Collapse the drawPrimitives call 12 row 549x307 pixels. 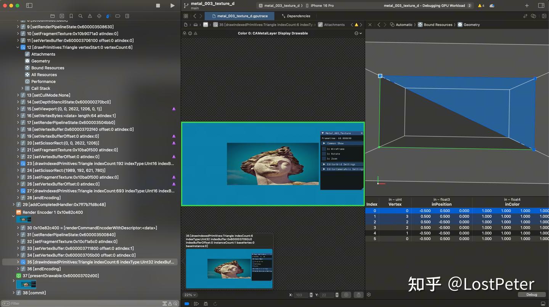pyautogui.click(x=18, y=47)
